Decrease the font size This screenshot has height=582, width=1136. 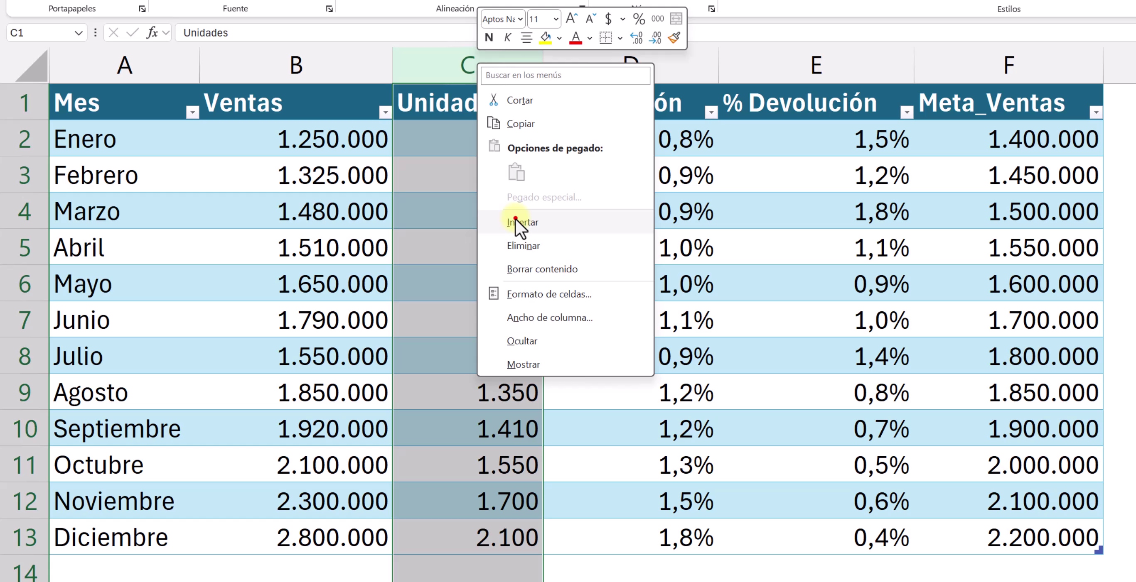(x=591, y=19)
